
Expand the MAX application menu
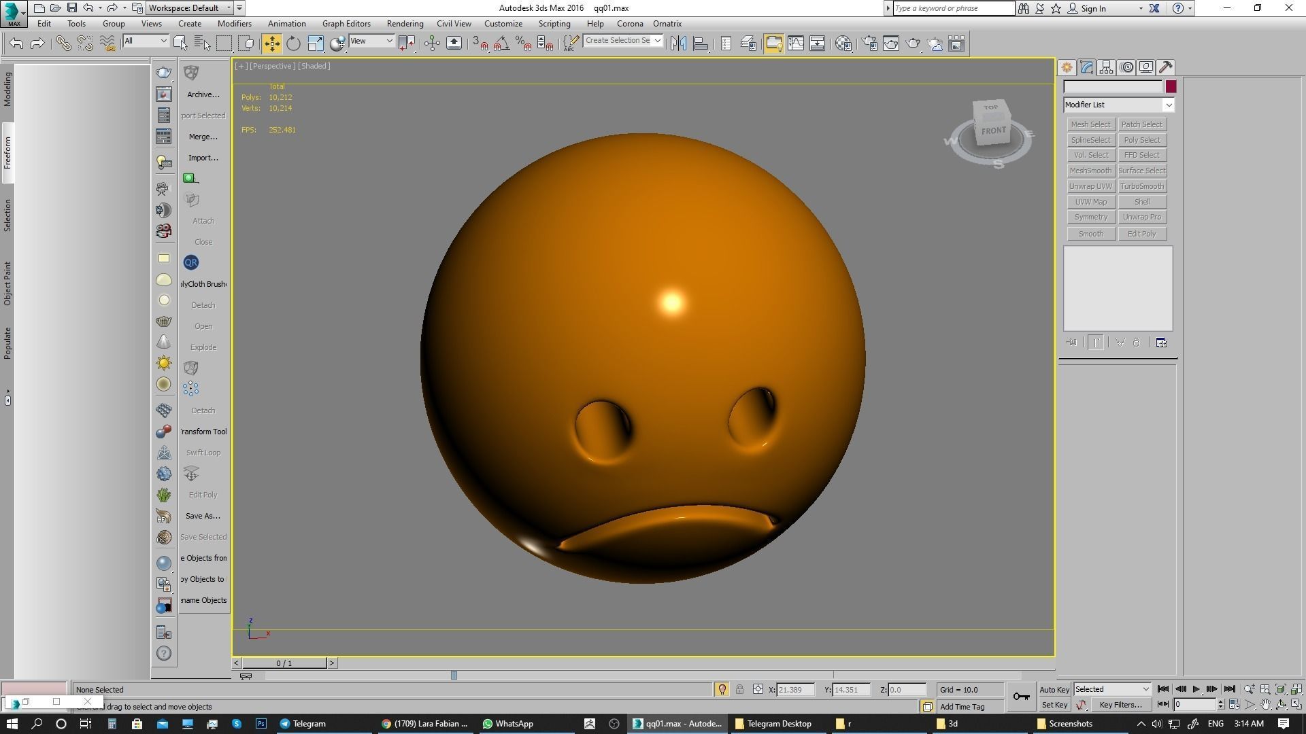pos(14,14)
